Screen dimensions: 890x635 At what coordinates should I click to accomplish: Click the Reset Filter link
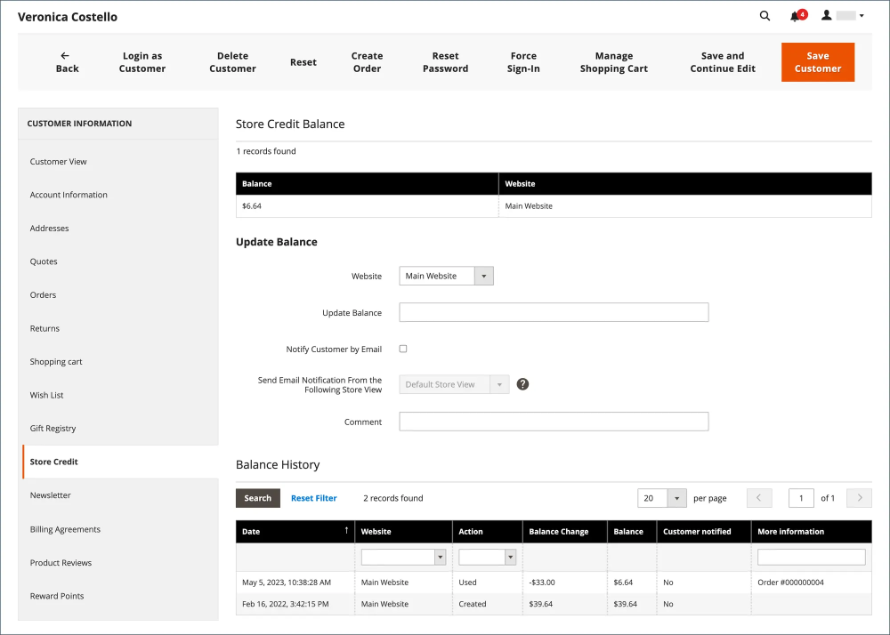click(313, 498)
